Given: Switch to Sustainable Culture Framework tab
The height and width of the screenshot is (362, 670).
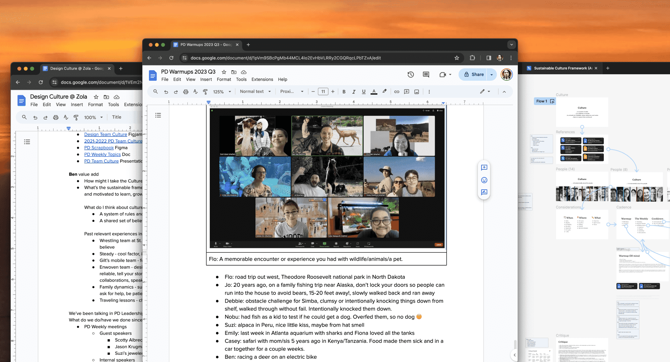Looking at the screenshot, I should point(562,68).
